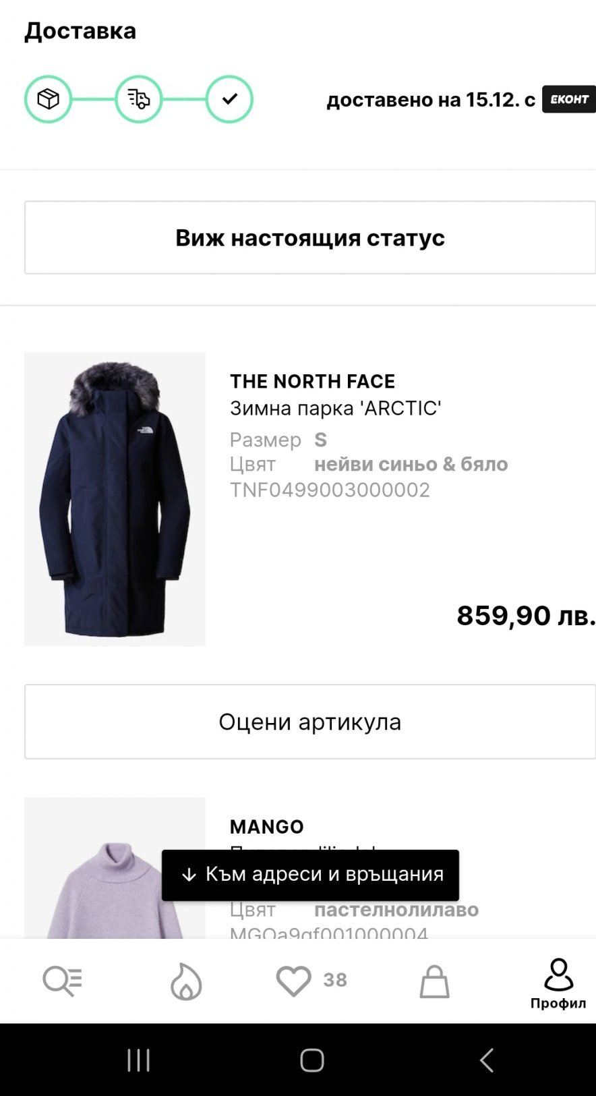Tap the Зимна парка 'ARCTIC' product title
This screenshot has width=596, height=1096.
click(x=336, y=408)
